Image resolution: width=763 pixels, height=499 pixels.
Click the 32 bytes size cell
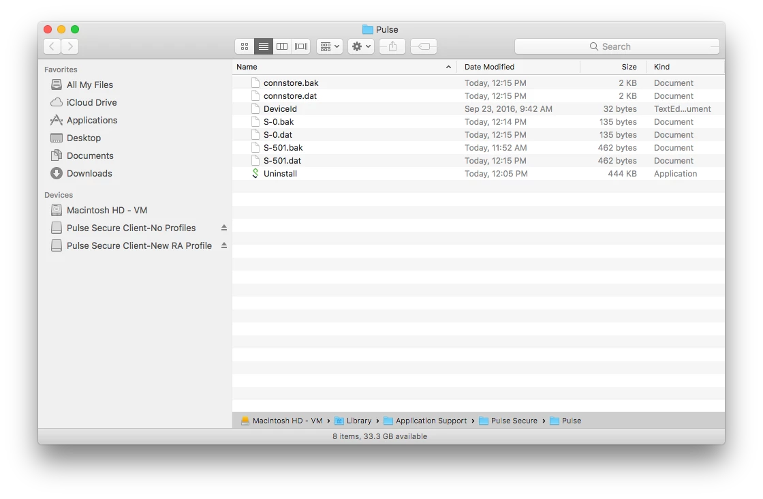[620, 109]
